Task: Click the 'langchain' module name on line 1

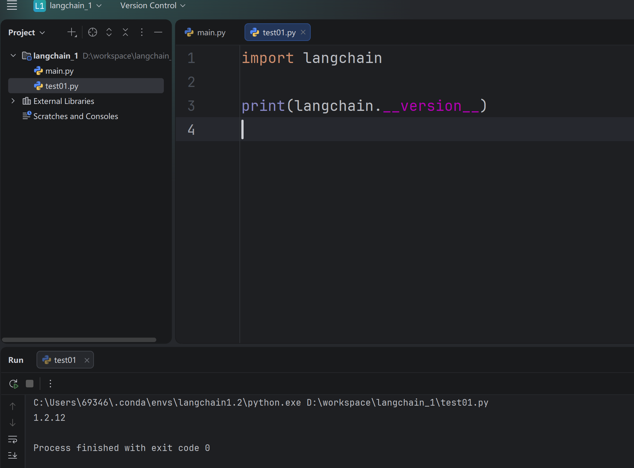Action: click(x=343, y=58)
